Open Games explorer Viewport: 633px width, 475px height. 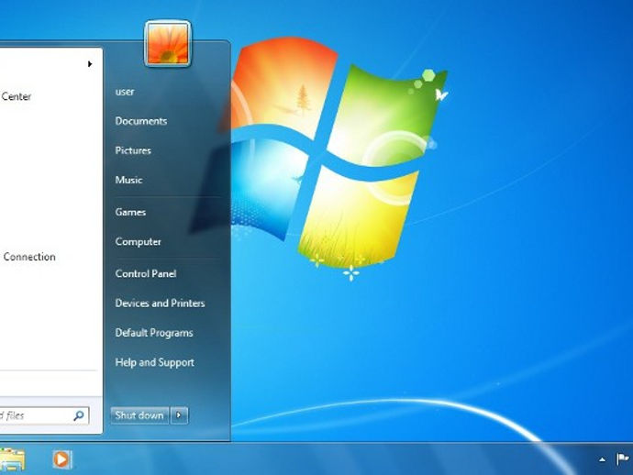[130, 212]
